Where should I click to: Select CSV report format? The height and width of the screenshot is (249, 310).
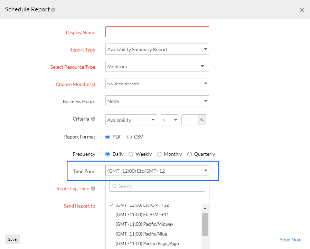[129, 137]
